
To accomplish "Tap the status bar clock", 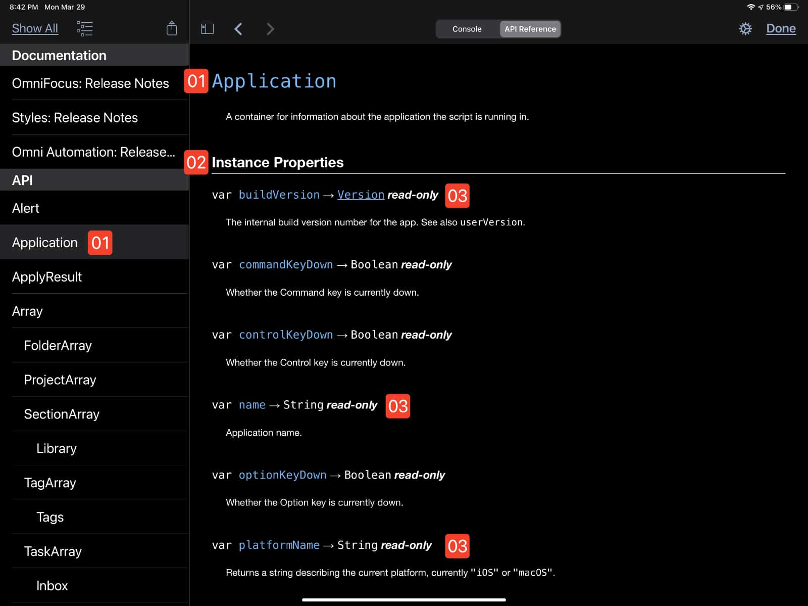I will point(24,7).
